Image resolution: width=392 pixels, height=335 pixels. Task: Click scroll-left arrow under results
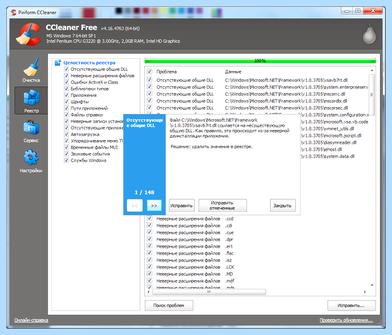pos(149,292)
